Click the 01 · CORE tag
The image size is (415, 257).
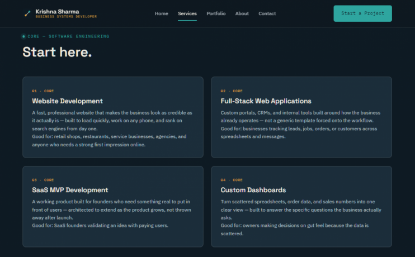[43, 91]
